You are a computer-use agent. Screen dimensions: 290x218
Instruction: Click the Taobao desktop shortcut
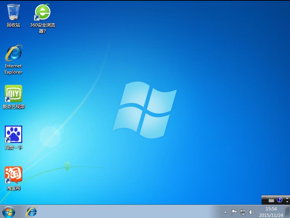click(13, 175)
